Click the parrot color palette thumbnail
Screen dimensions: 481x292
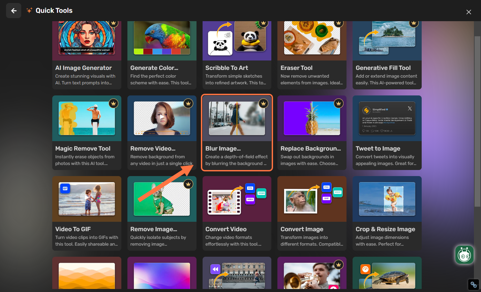(x=162, y=38)
